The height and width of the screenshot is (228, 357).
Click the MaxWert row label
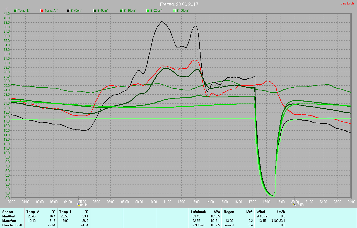pos(9,221)
